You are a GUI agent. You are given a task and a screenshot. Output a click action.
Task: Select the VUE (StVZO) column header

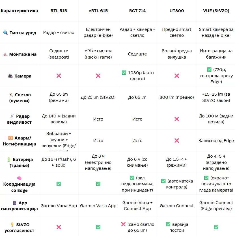tap(216, 11)
